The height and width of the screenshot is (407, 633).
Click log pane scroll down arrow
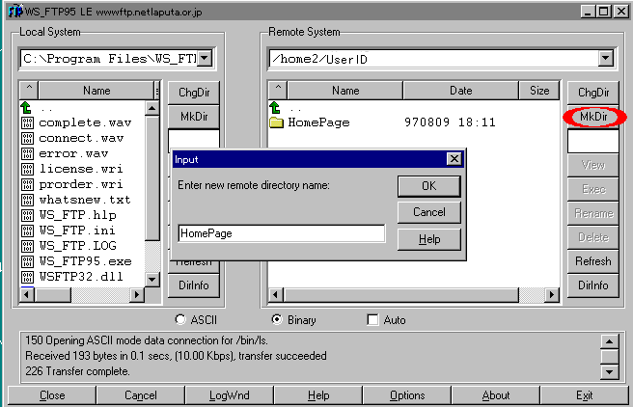point(609,371)
